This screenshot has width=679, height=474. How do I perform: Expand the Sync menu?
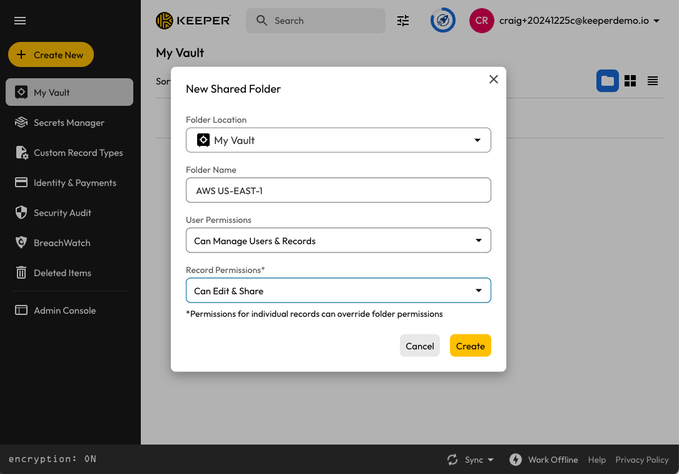(471, 460)
